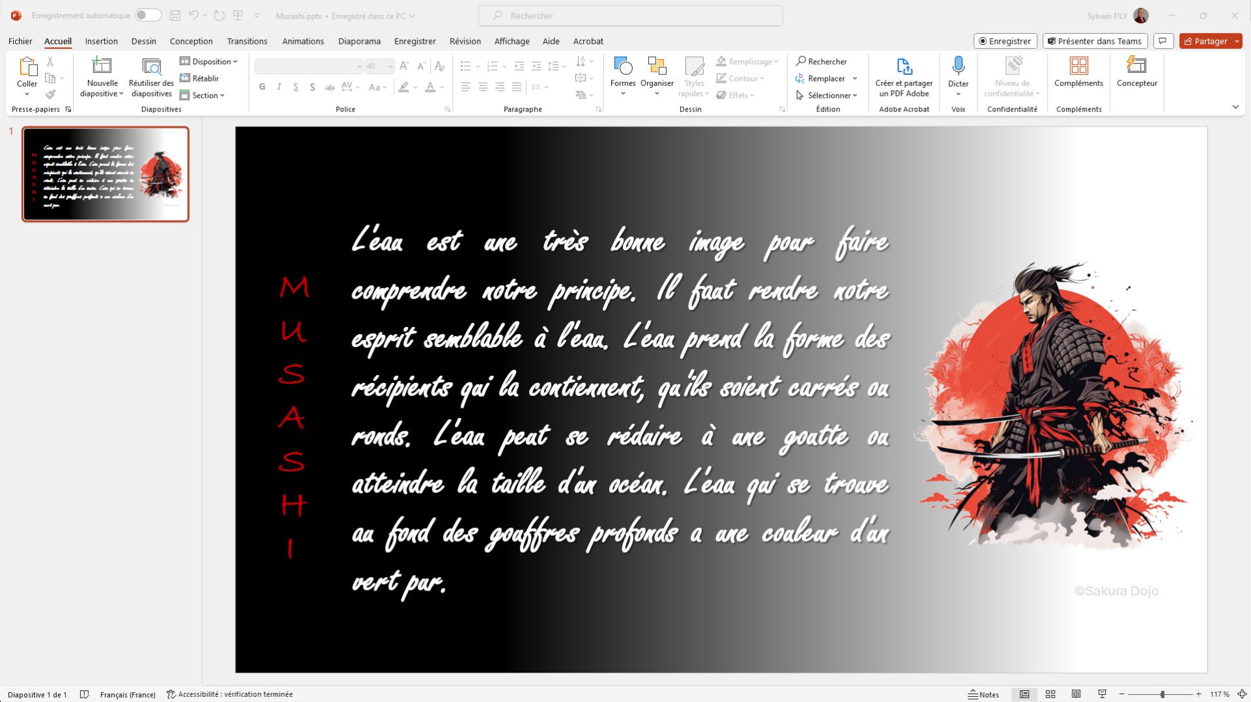This screenshot has height=702, width=1251.
Task: Increase font size with large A icon
Action: (x=404, y=66)
